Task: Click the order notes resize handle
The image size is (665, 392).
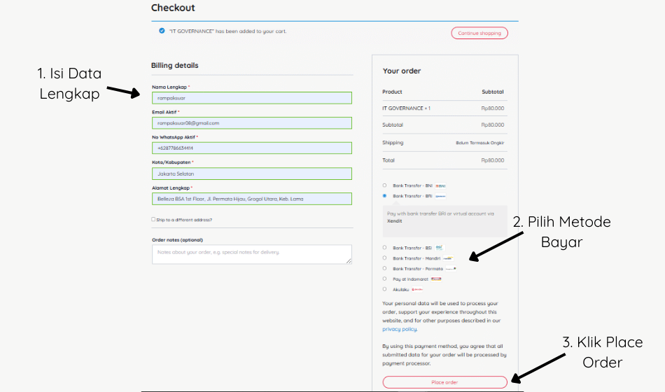Action: (x=349, y=261)
